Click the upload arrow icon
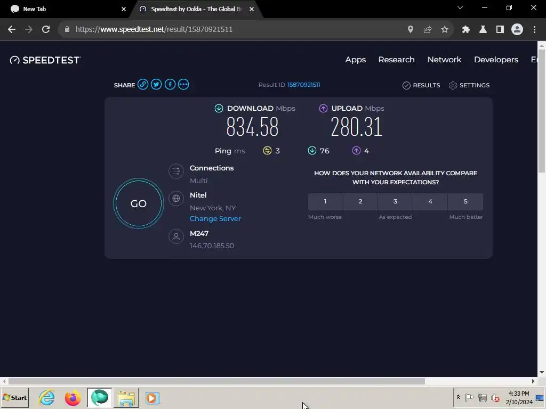This screenshot has width=546, height=409. coord(323,109)
